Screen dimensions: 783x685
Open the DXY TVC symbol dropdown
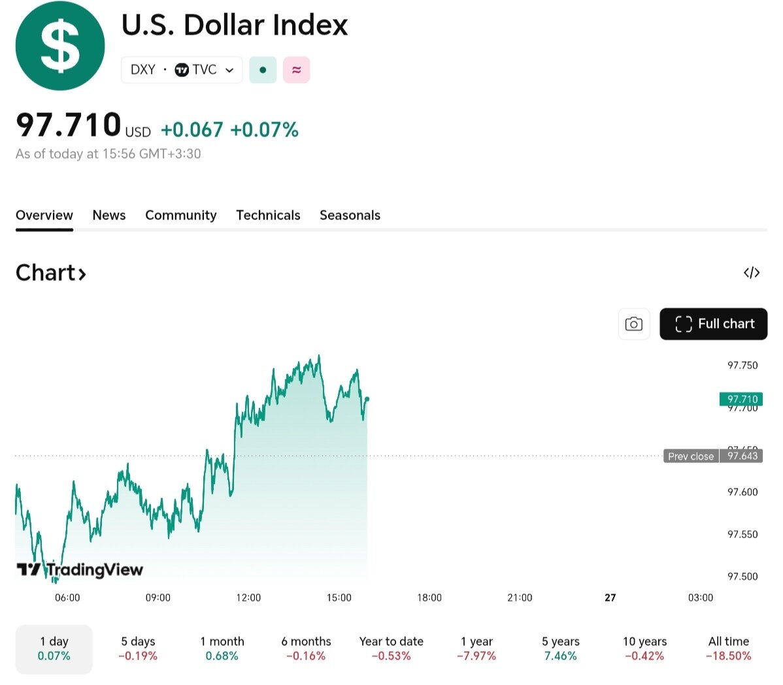[229, 70]
